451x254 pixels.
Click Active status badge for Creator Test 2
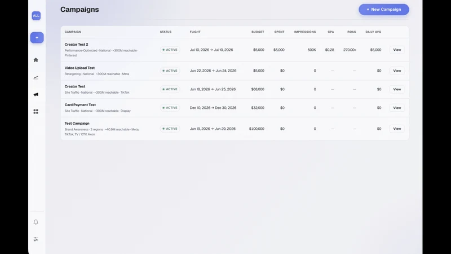coord(170,50)
